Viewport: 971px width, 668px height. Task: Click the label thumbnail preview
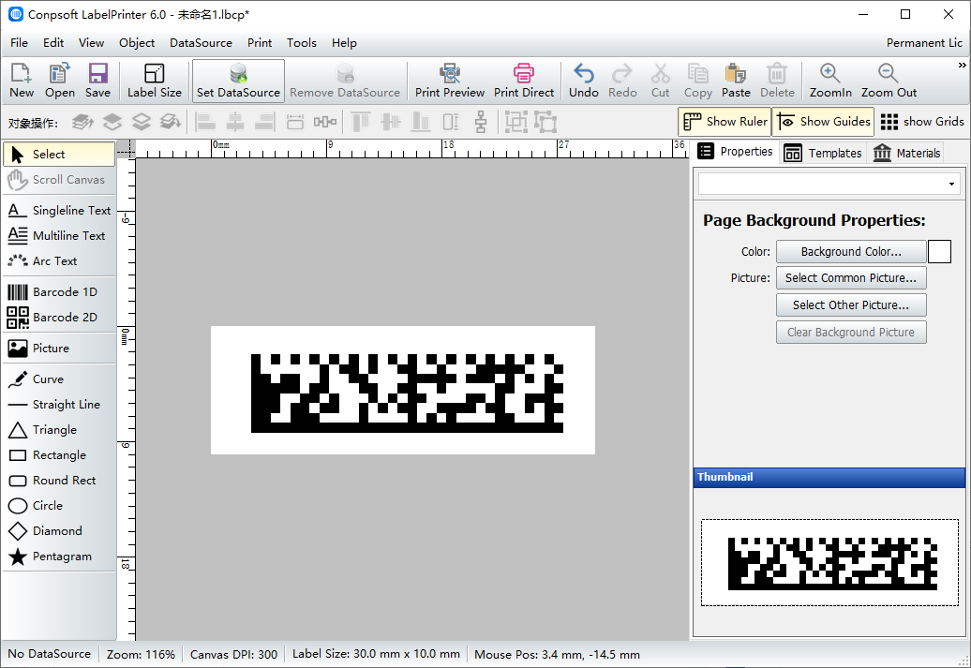click(829, 562)
